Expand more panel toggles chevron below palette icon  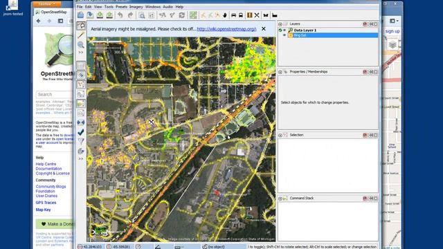click(81, 159)
